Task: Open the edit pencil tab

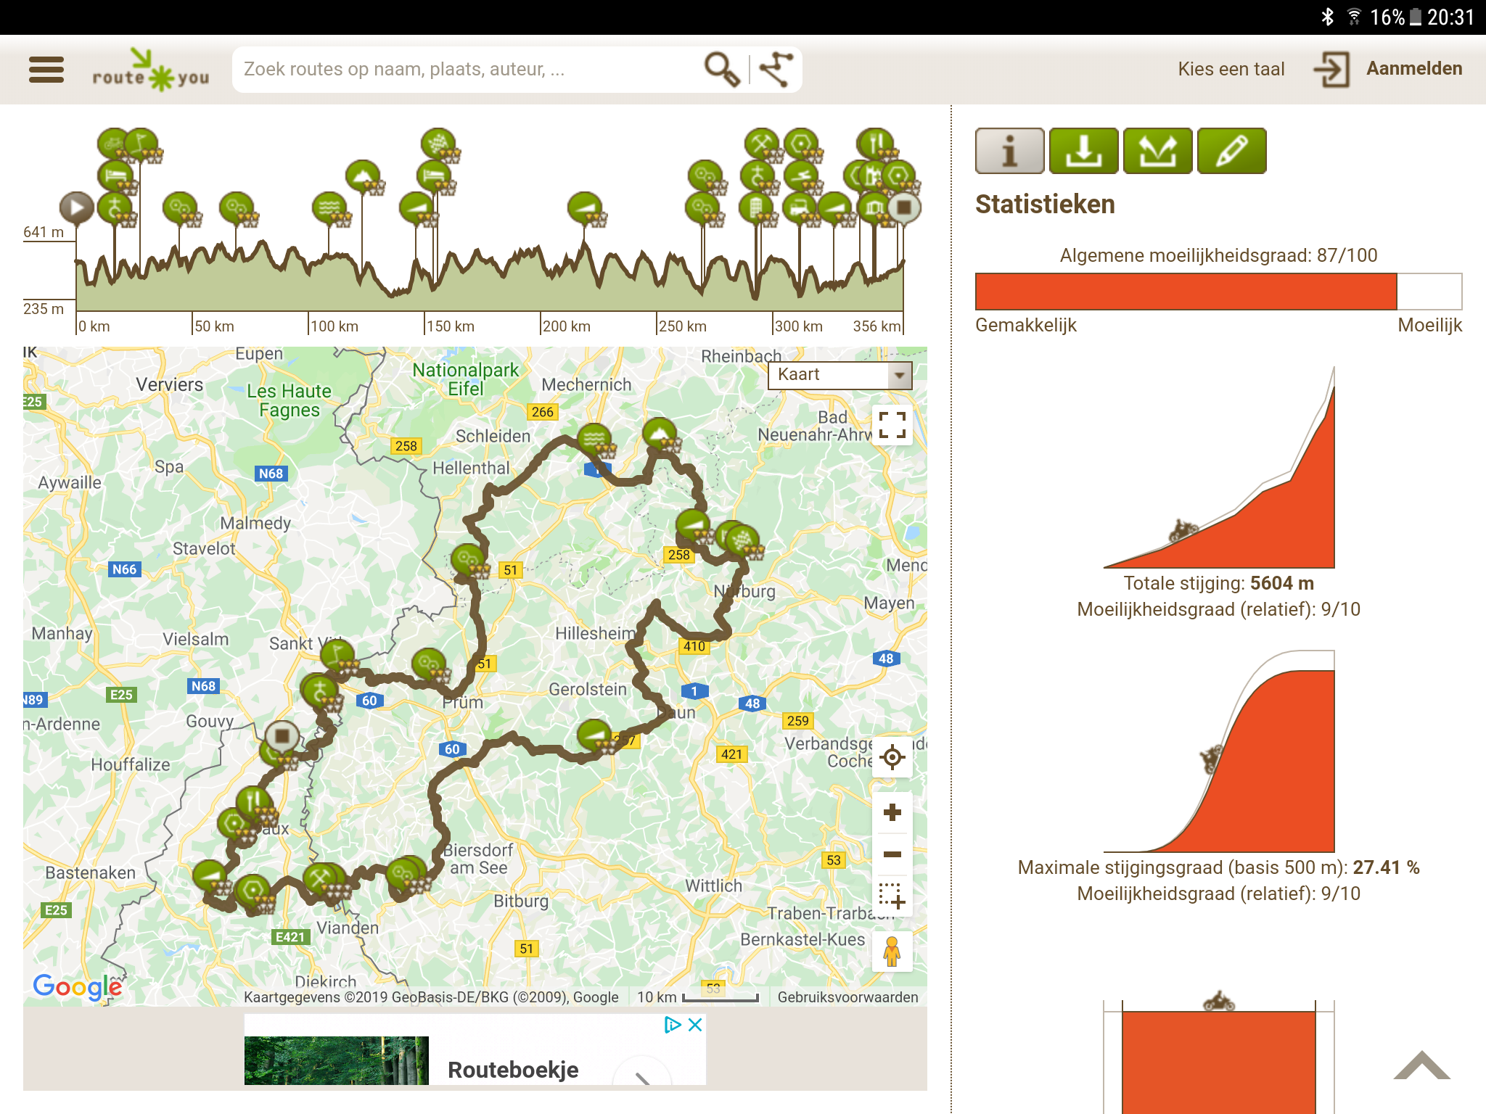Action: pos(1231,151)
